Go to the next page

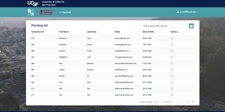click(187, 102)
